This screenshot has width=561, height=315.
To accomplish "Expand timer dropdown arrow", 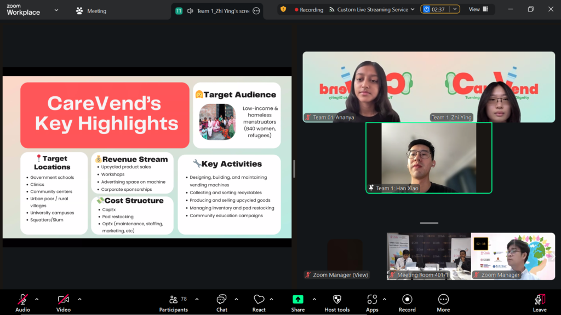I will [x=455, y=9].
